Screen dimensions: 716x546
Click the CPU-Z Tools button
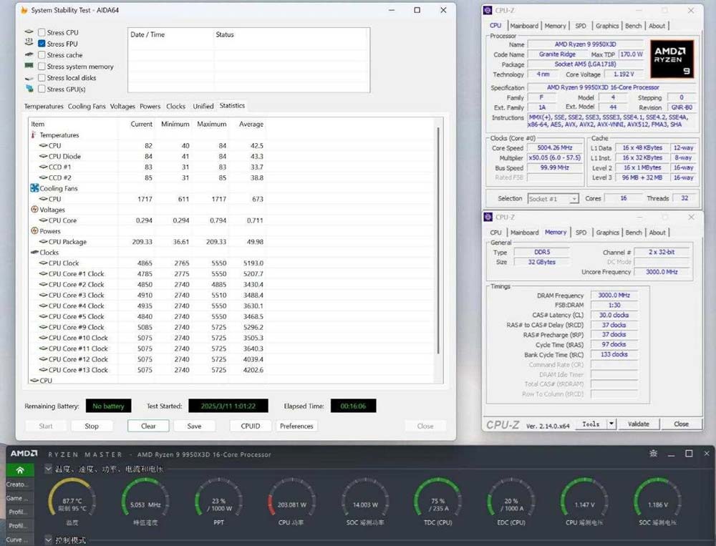591,424
